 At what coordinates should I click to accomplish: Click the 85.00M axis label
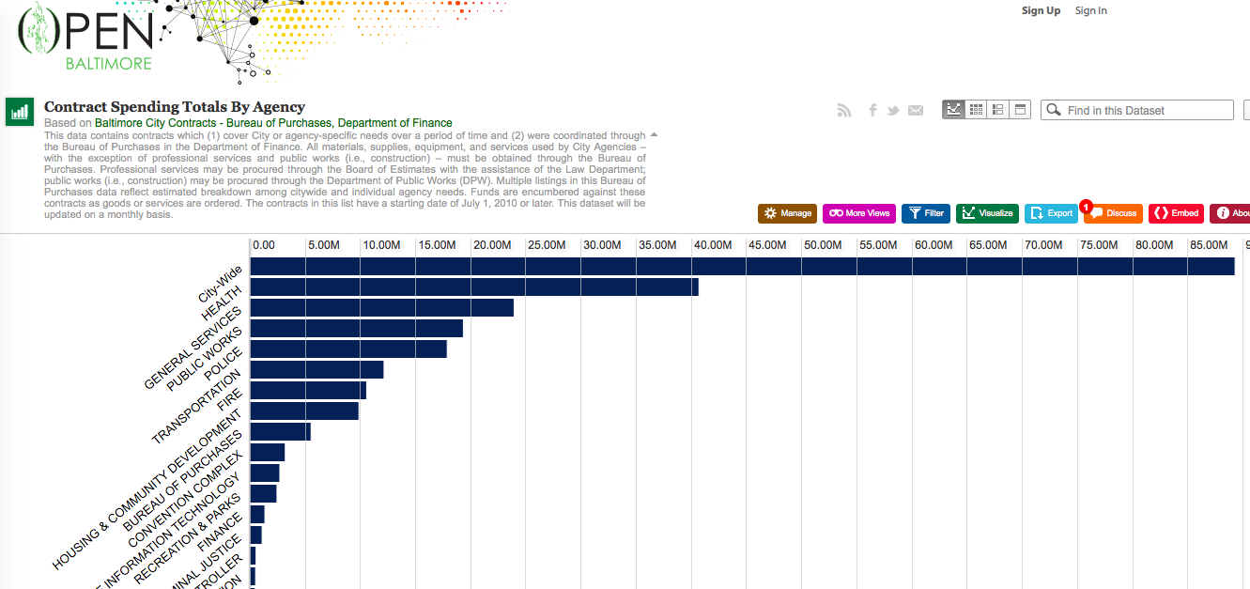(x=1209, y=245)
